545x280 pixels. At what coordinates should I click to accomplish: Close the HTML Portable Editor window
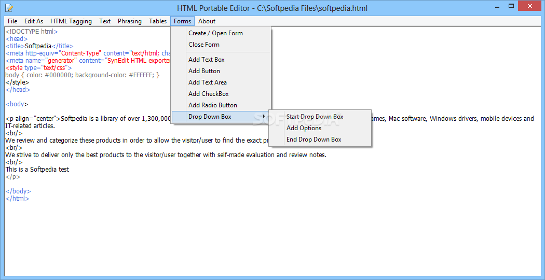(x=530, y=6)
